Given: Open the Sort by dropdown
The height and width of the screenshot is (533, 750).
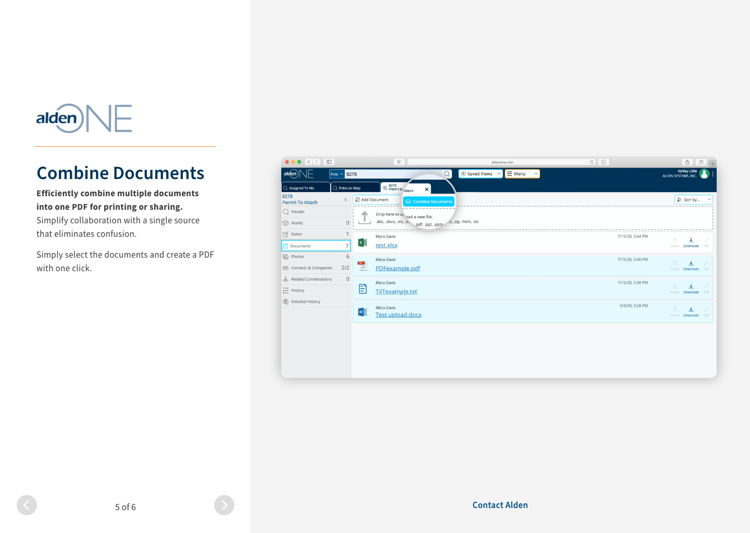Looking at the screenshot, I should tap(693, 200).
